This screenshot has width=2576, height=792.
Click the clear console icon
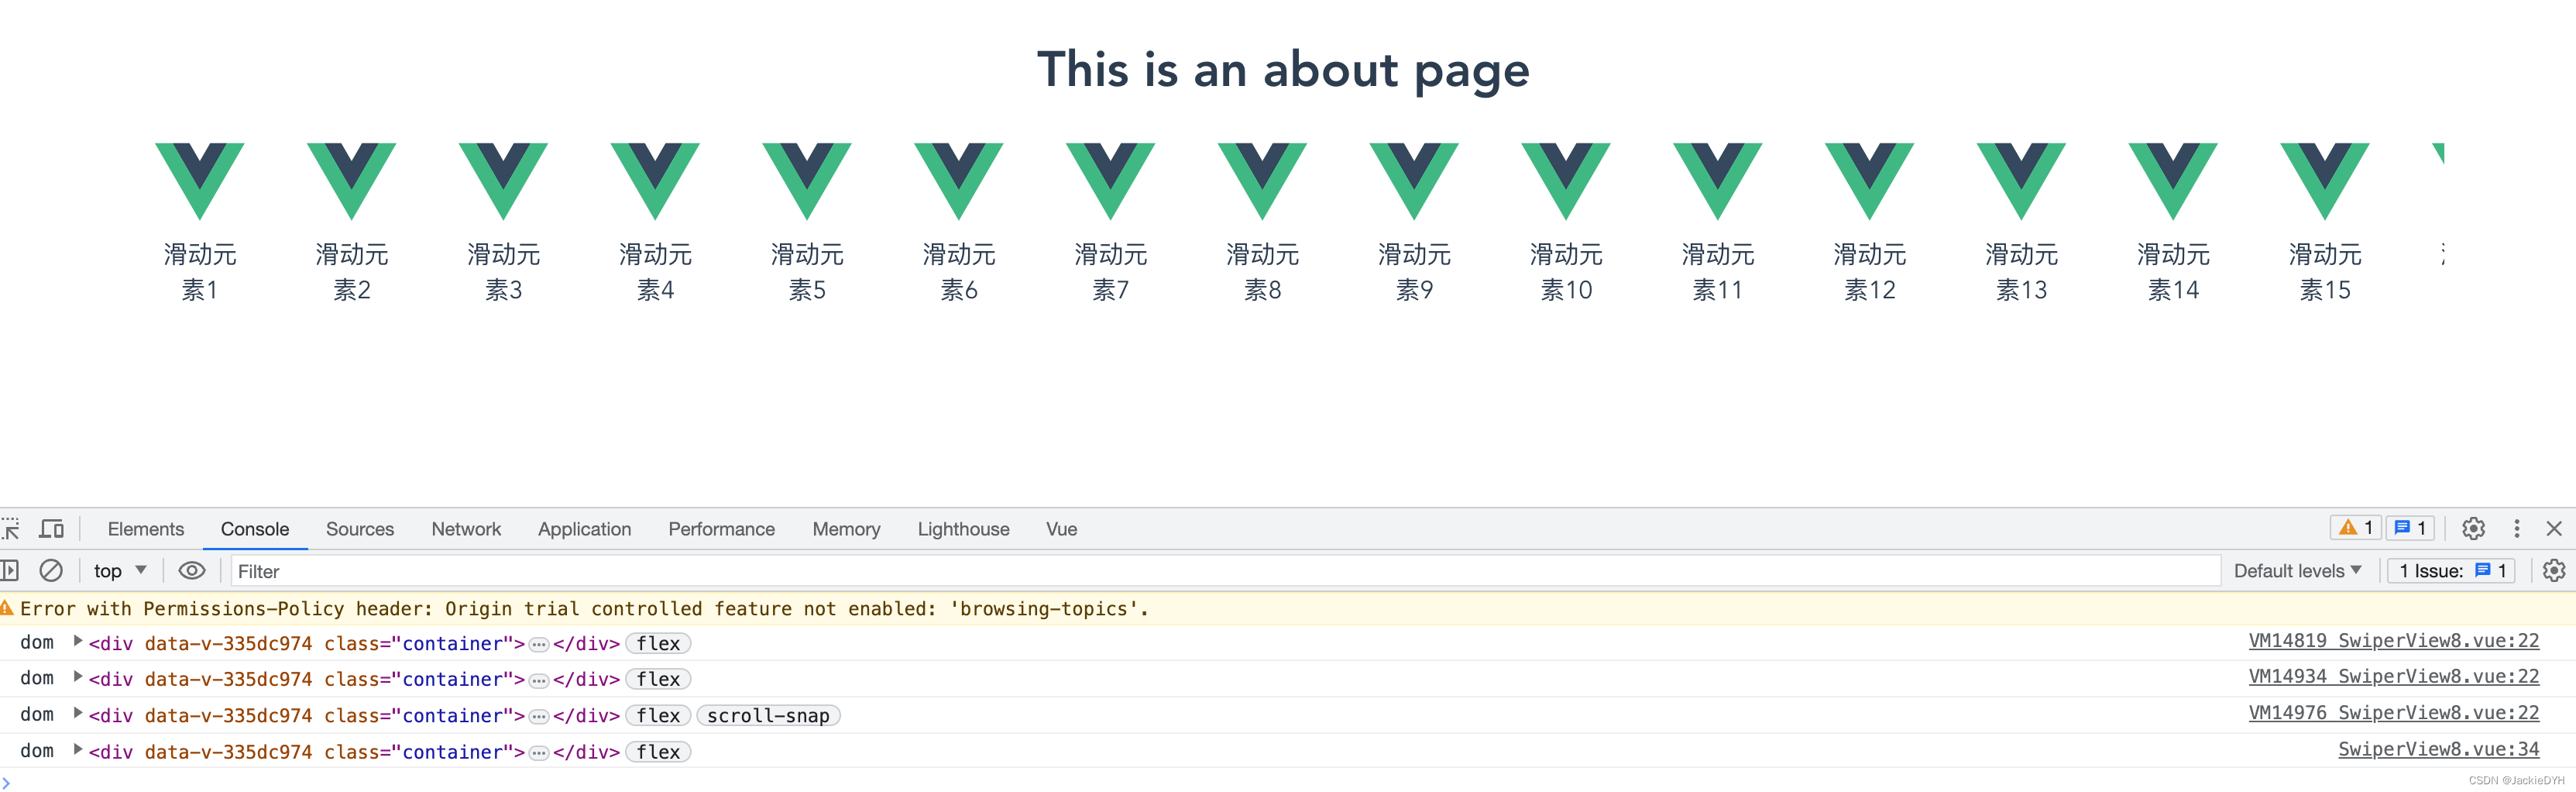(x=51, y=571)
